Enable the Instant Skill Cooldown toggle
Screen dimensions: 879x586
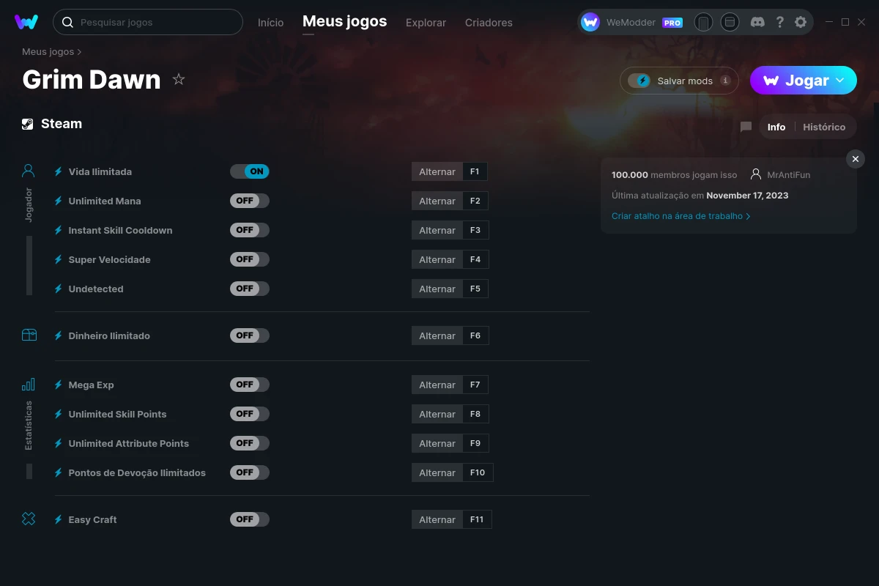[250, 230]
